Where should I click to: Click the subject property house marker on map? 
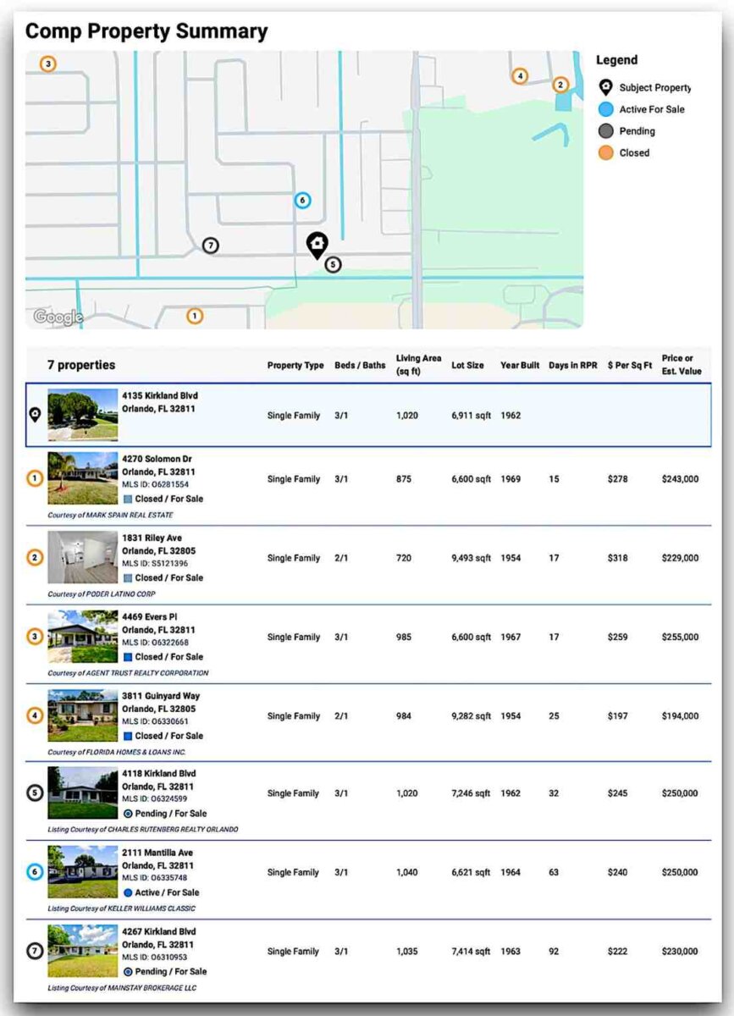317,245
